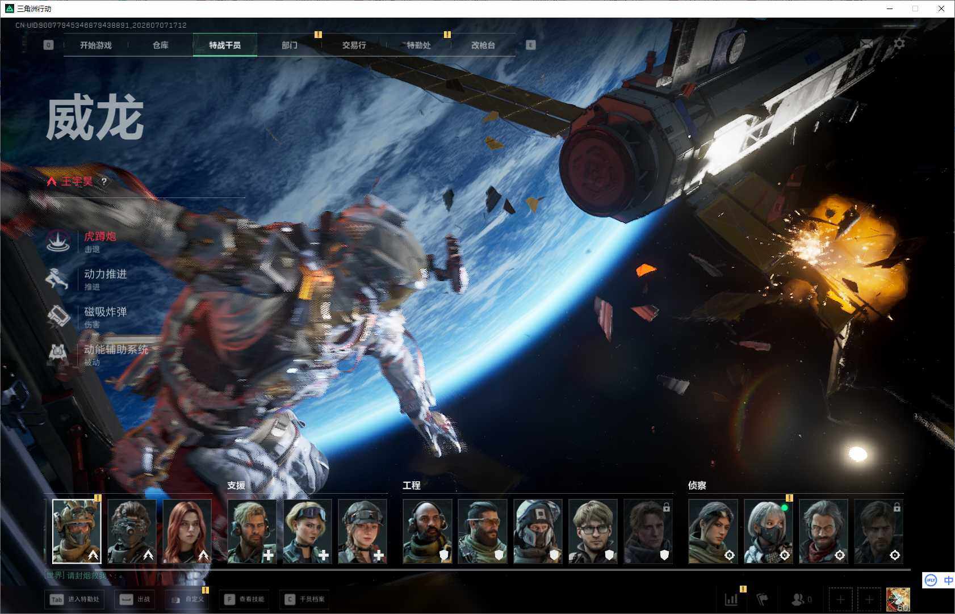Select the white-haired masked recon operator

pos(768,531)
